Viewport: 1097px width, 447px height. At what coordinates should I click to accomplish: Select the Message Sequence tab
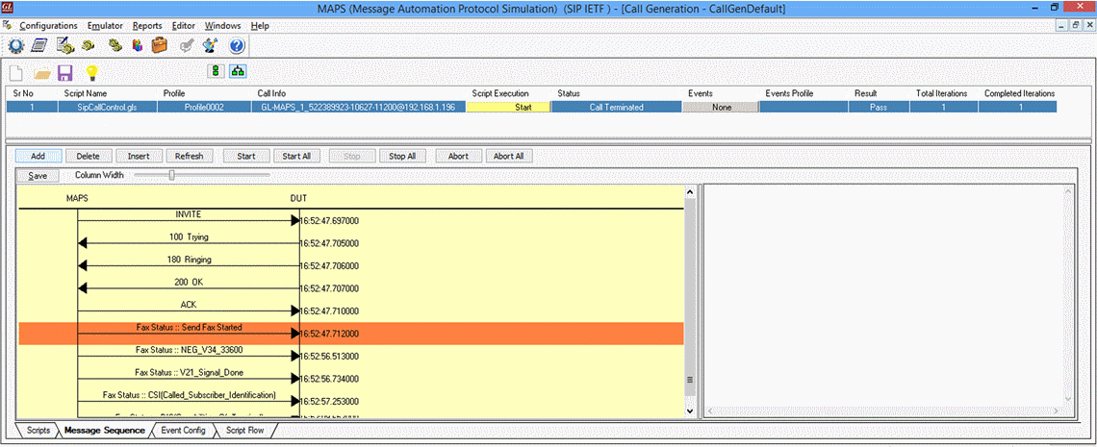[x=104, y=431]
